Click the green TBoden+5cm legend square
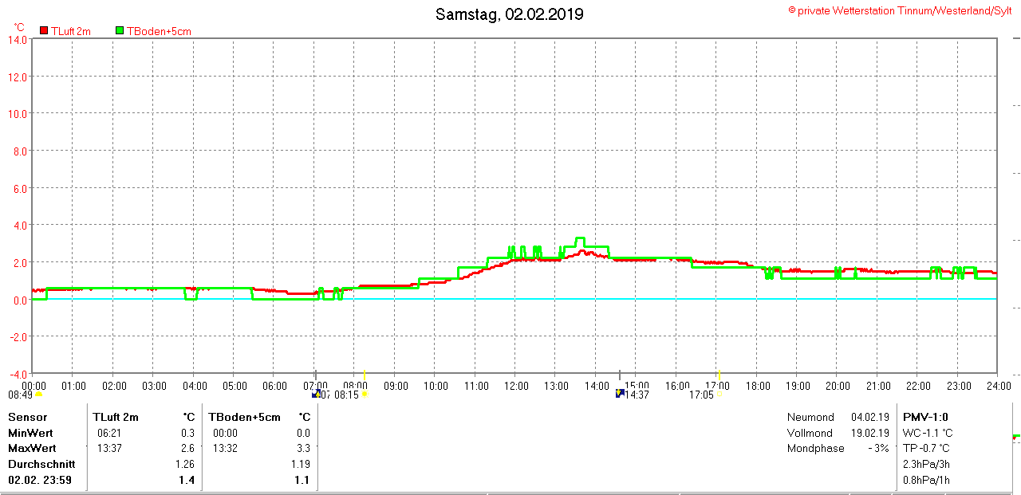 (120, 31)
